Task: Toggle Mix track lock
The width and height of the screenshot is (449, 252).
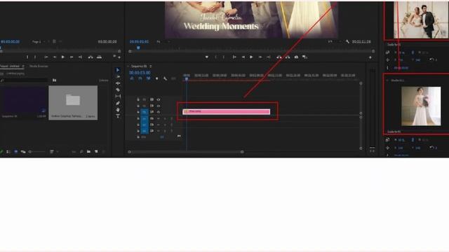Action: [x=138, y=137]
